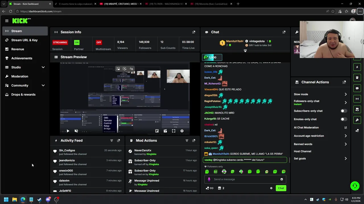Open Steam from the taskbar
This screenshot has height=204, width=364.
click(x=40, y=199)
